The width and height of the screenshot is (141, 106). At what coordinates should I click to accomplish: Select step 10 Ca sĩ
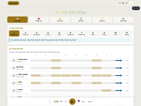[x=115, y=34]
